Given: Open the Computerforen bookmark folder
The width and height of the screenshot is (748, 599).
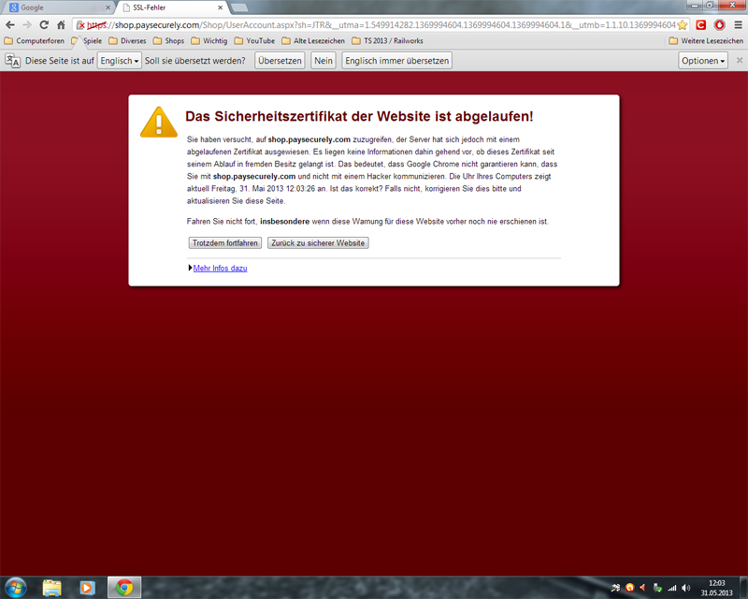Looking at the screenshot, I should [x=34, y=41].
